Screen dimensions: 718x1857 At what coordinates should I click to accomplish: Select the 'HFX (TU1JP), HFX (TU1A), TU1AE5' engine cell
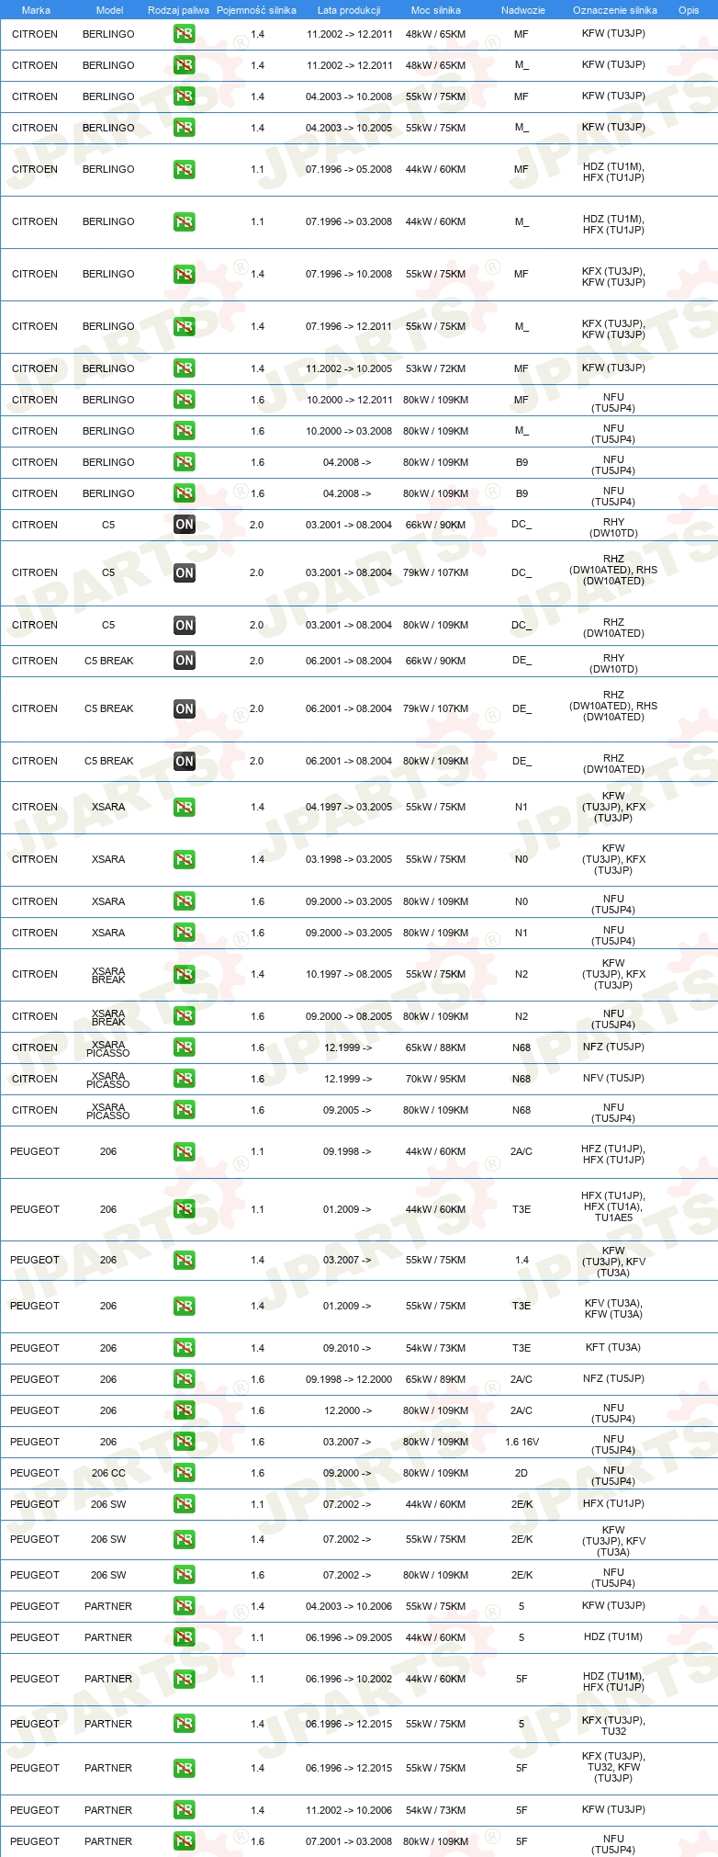[x=613, y=1206]
